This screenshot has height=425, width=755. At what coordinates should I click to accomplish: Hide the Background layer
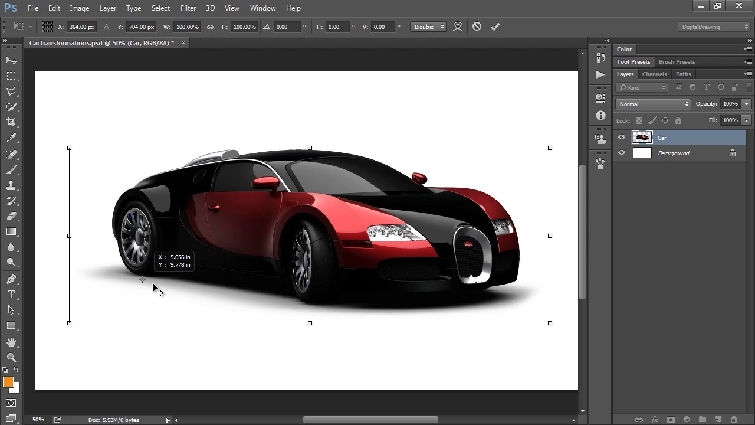(621, 153)
